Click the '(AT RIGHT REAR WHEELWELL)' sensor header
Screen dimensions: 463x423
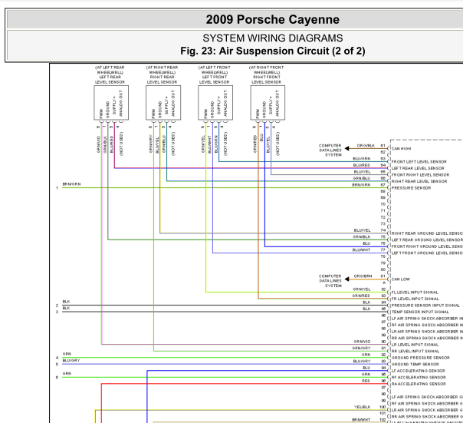click(162, 70)
